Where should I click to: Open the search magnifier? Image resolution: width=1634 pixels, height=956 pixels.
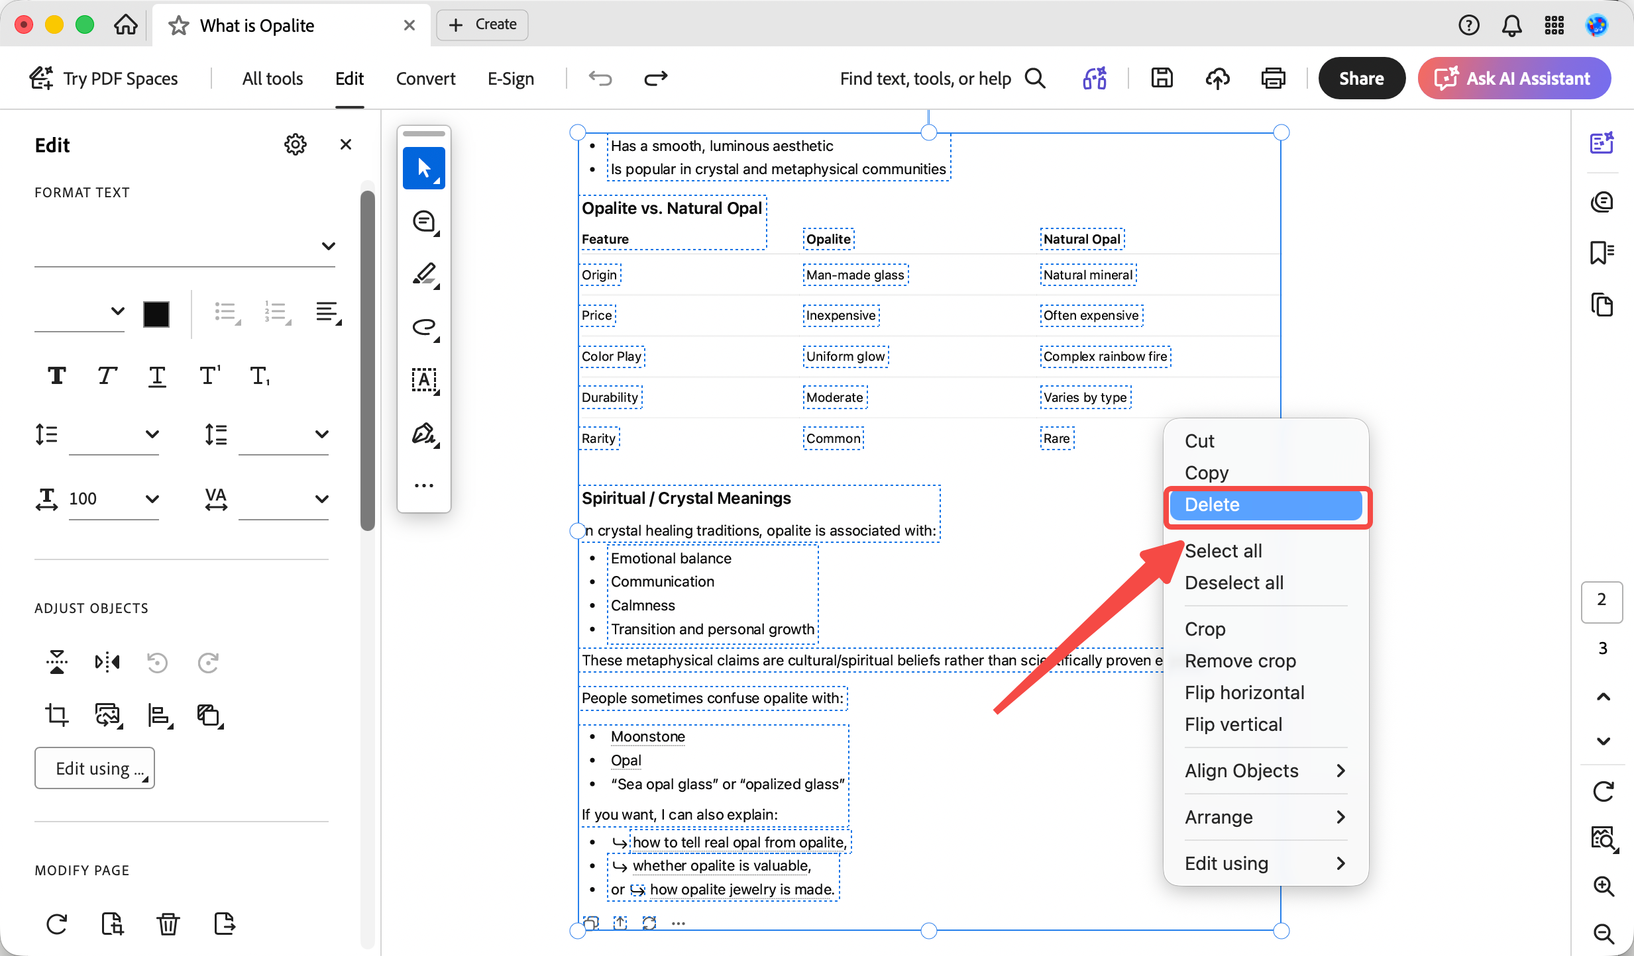pyautogui.click(x=1035, y=78)
